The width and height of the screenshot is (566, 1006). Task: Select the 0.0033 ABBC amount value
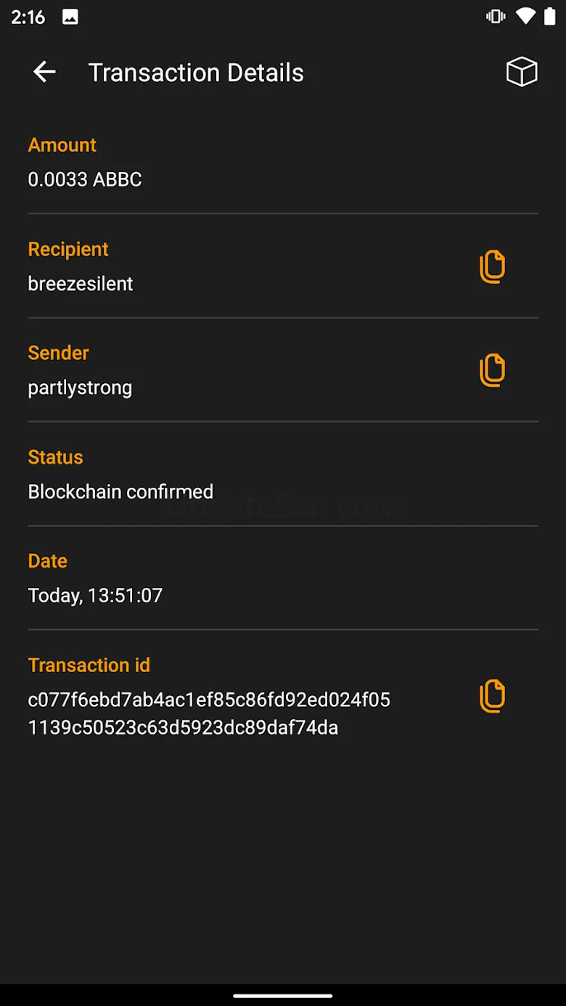point(85,180)
